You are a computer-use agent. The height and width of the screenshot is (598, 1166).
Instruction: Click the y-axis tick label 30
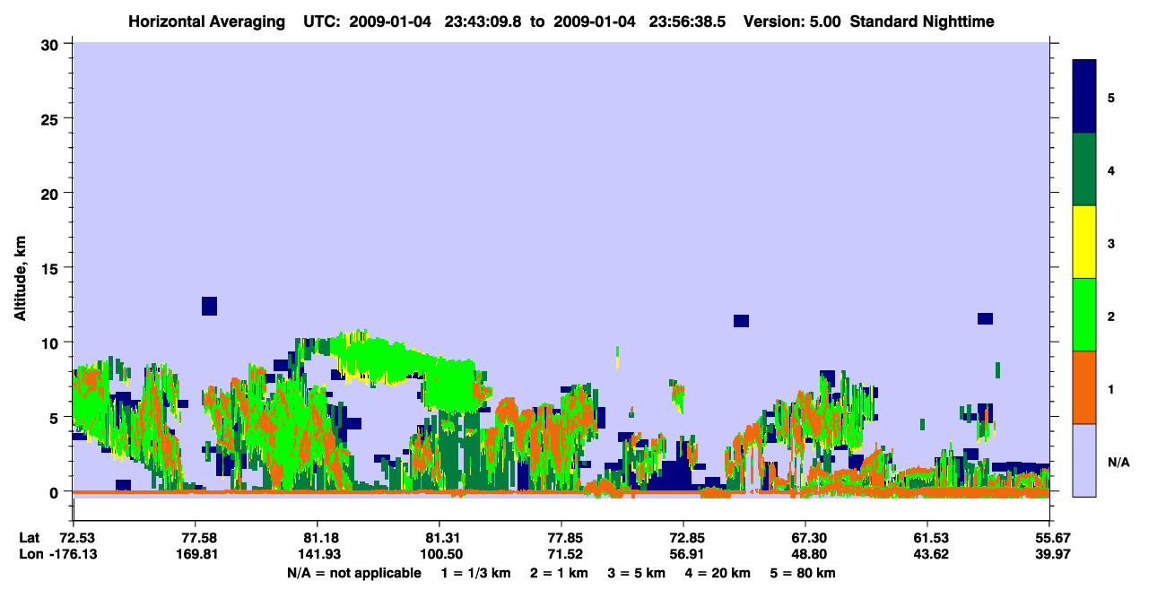click(52, 44)
